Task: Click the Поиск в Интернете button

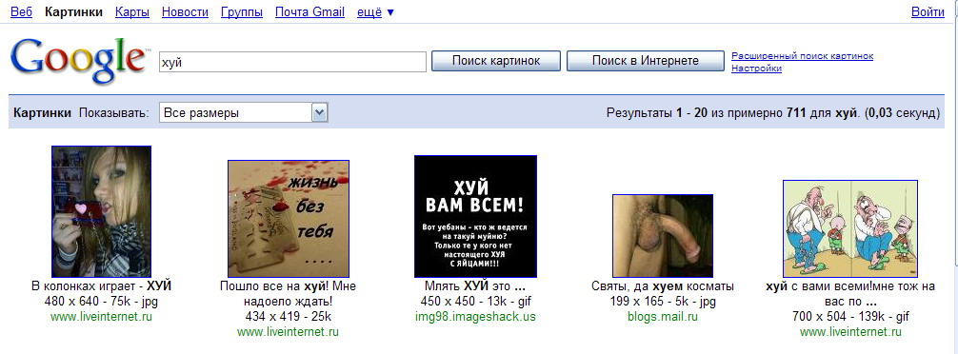Action: click(646, 61)
